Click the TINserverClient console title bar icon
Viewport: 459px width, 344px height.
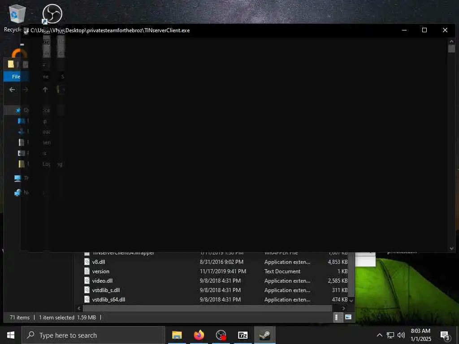click(x=26, y=30)
